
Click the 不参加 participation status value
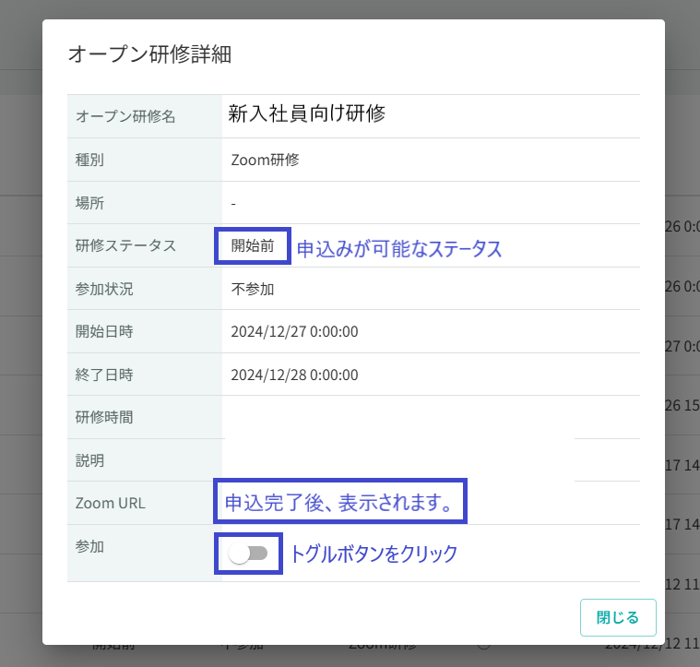tap(252, 290)
